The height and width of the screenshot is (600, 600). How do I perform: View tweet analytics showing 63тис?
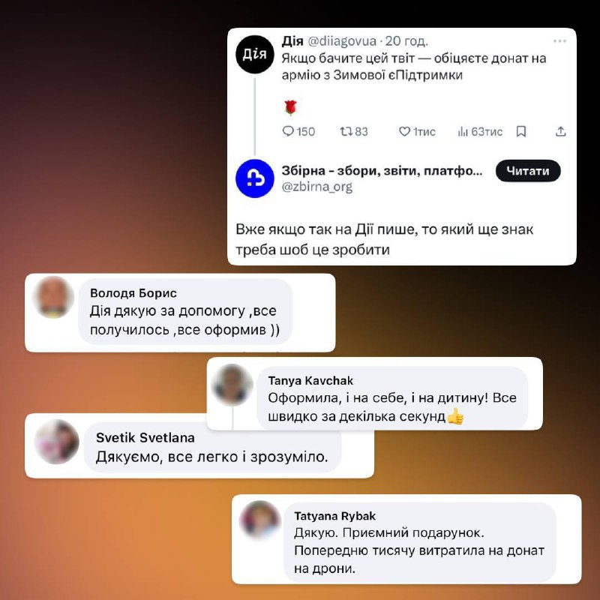(x=480, y=132)
